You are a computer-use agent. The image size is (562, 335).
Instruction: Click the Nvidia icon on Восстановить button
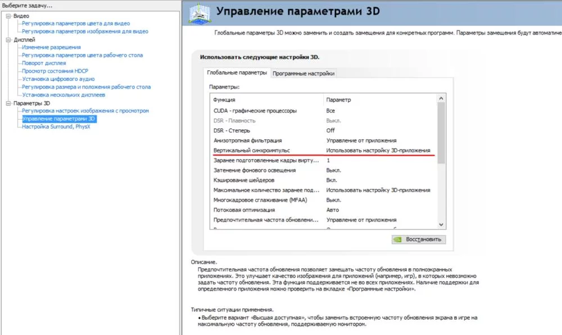click(397, 239)
